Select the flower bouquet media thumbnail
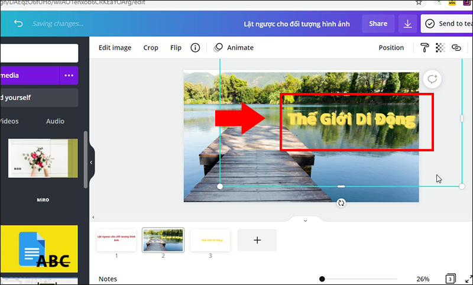 43,158
